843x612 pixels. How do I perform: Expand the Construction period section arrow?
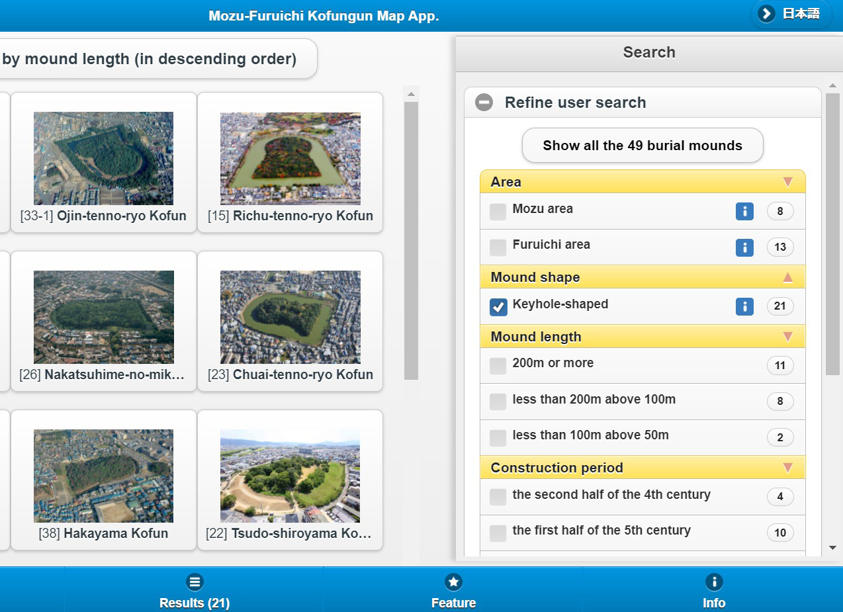(x=787, y=468)
